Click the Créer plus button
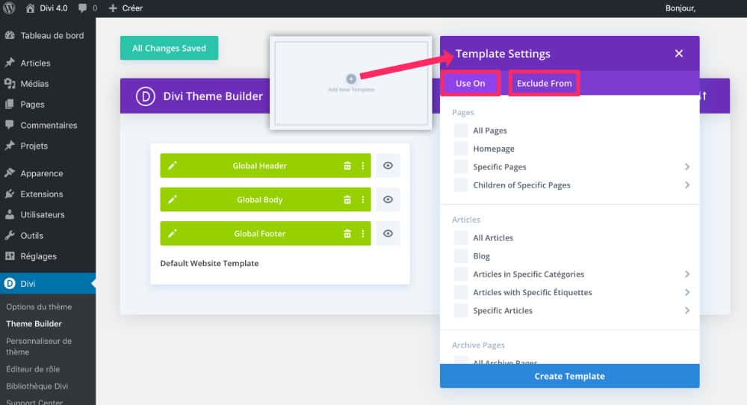Screen dimensions: 747x405 coord(125,8)
